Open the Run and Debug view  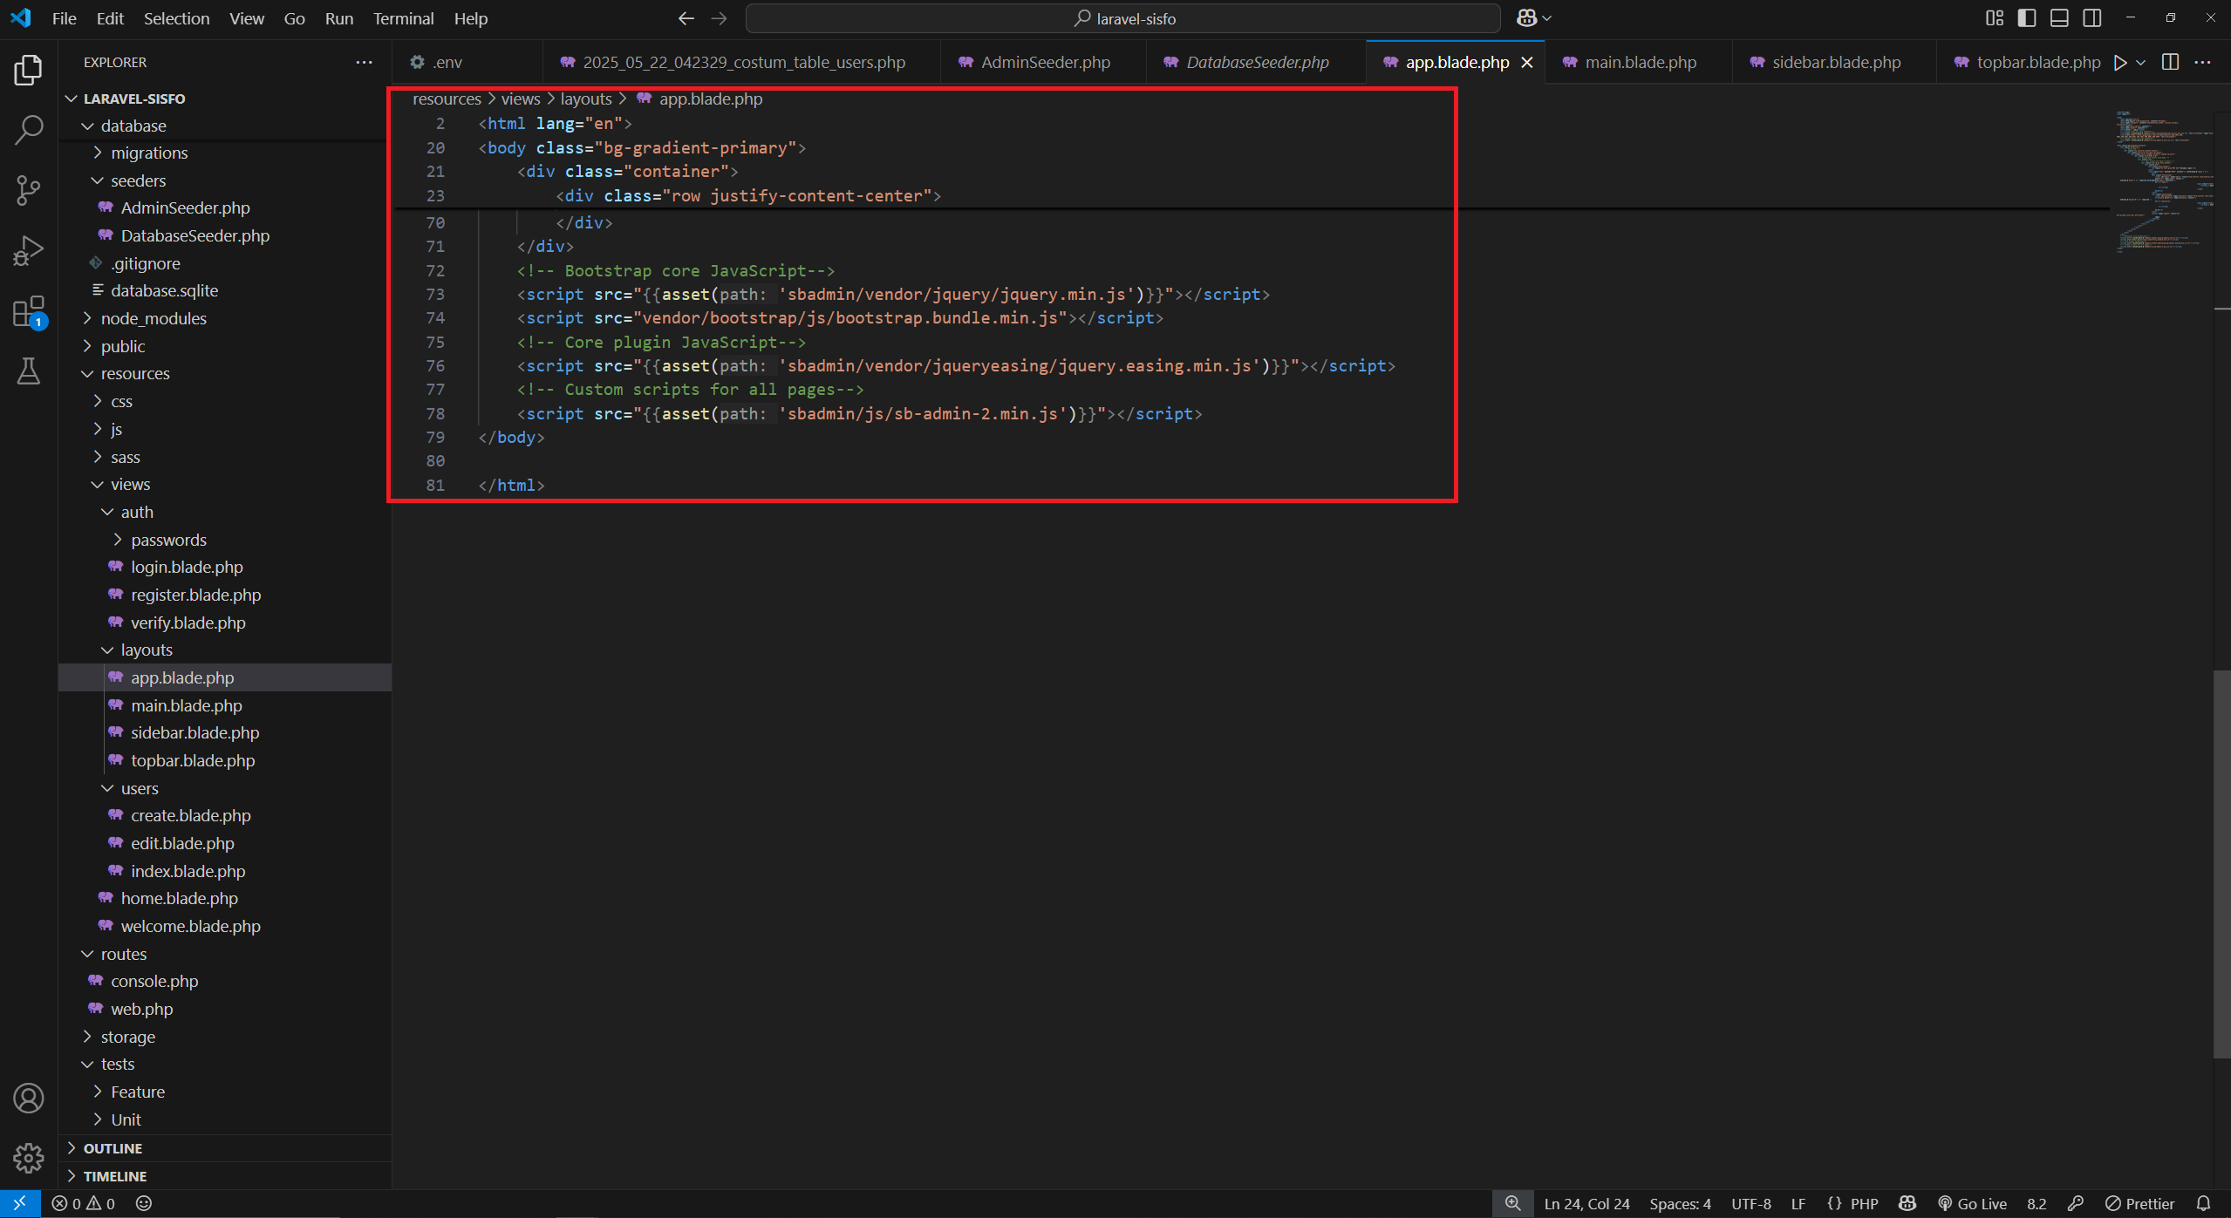[x=29, y=250]
